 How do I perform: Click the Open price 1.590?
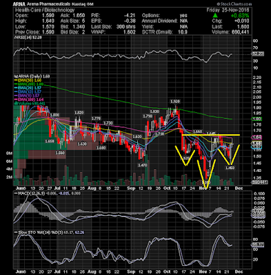click(48, 16)
